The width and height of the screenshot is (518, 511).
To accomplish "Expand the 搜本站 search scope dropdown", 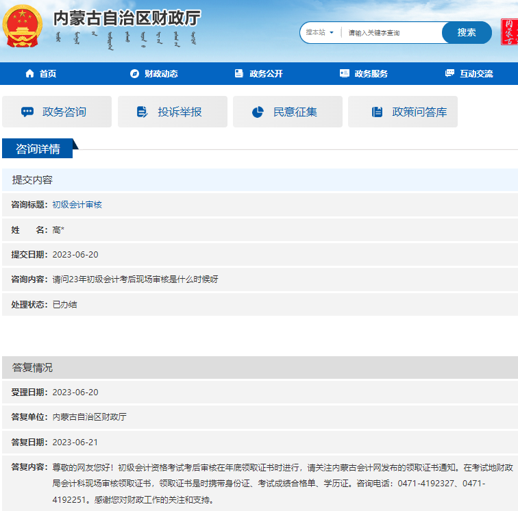I will pyautogui.click(x=320, y=32).
